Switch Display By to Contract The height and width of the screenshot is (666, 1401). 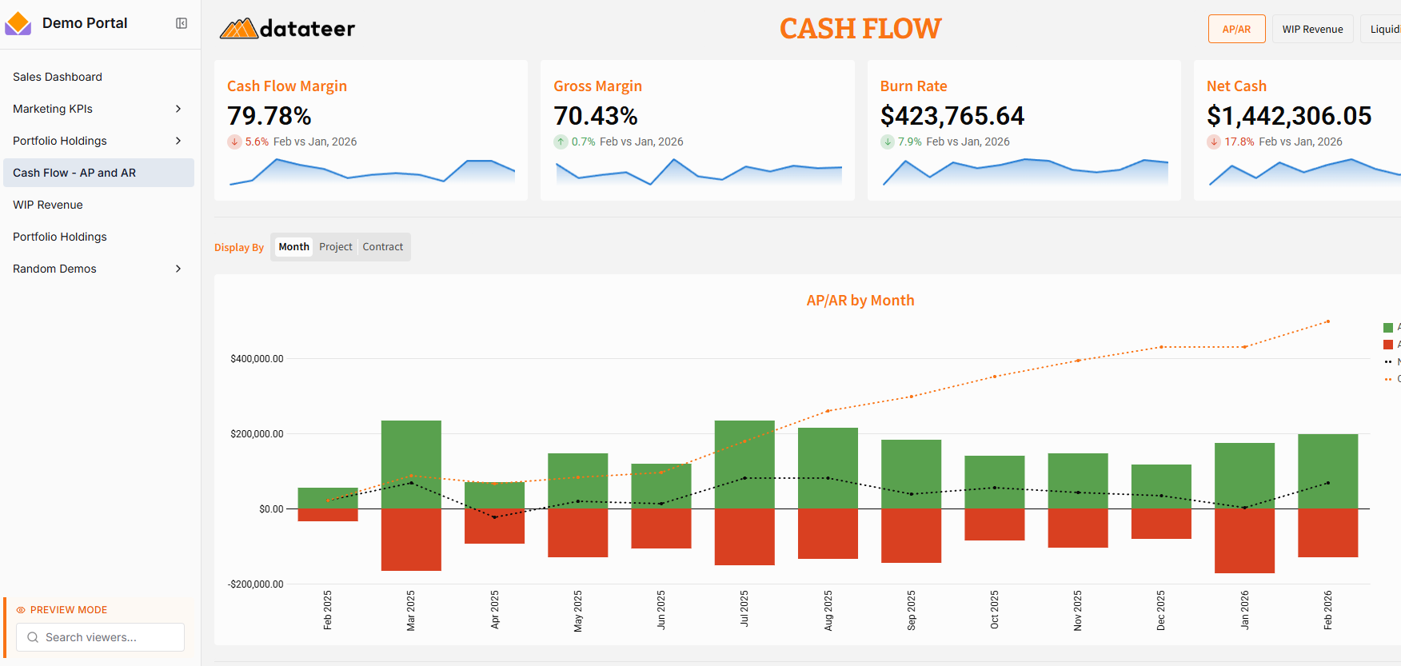[382, 247]
